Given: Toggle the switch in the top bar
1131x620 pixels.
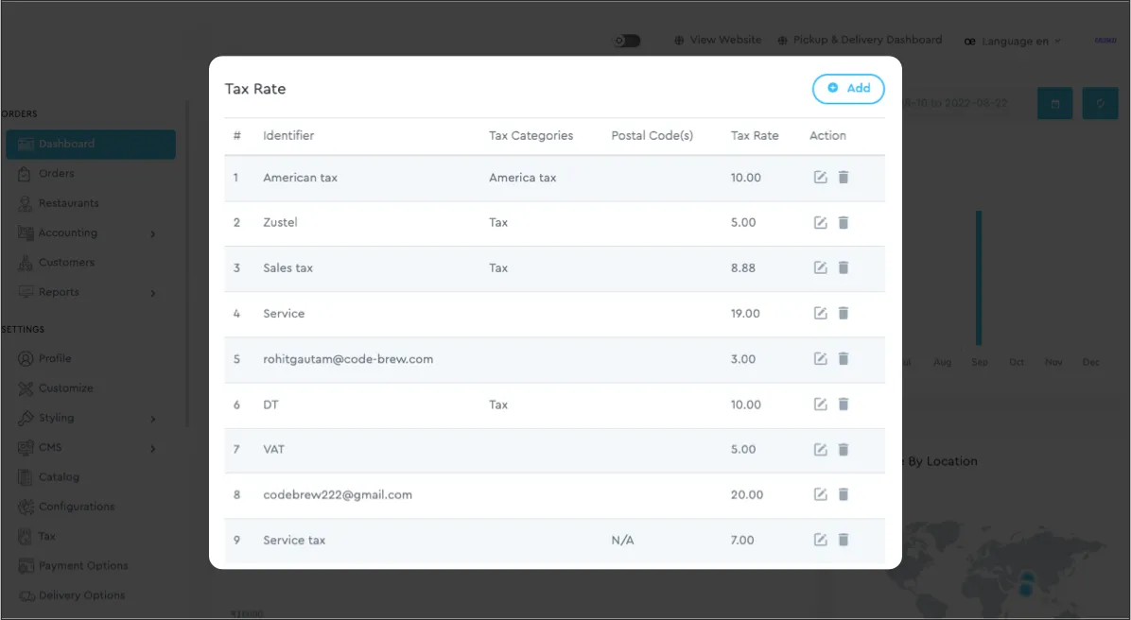Looking at the screenshot, I should [627, 41].
